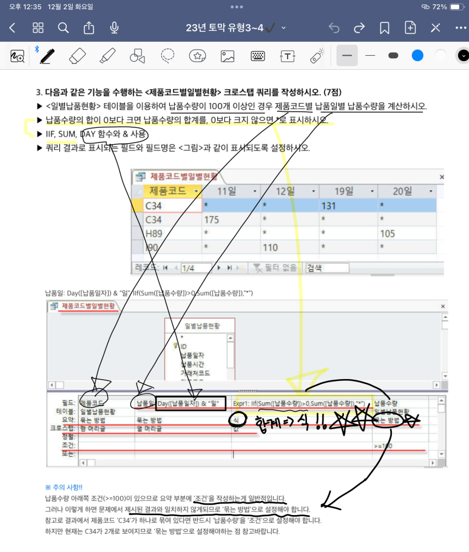Open the 제품코드 column filter arrow
Image resolution: width=469 pixels, height=552 pixels.
pyautogui.click(x=197, y=191)
